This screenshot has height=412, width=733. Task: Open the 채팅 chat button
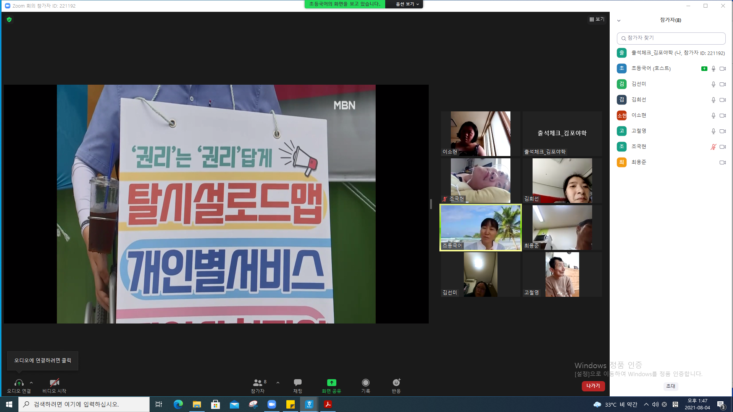pyautogui.click(x=298, y=386)
